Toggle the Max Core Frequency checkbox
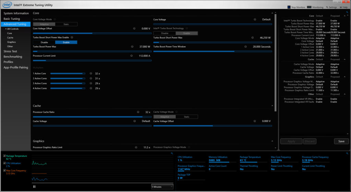This screenshot has width=351, height=192. 4,170
